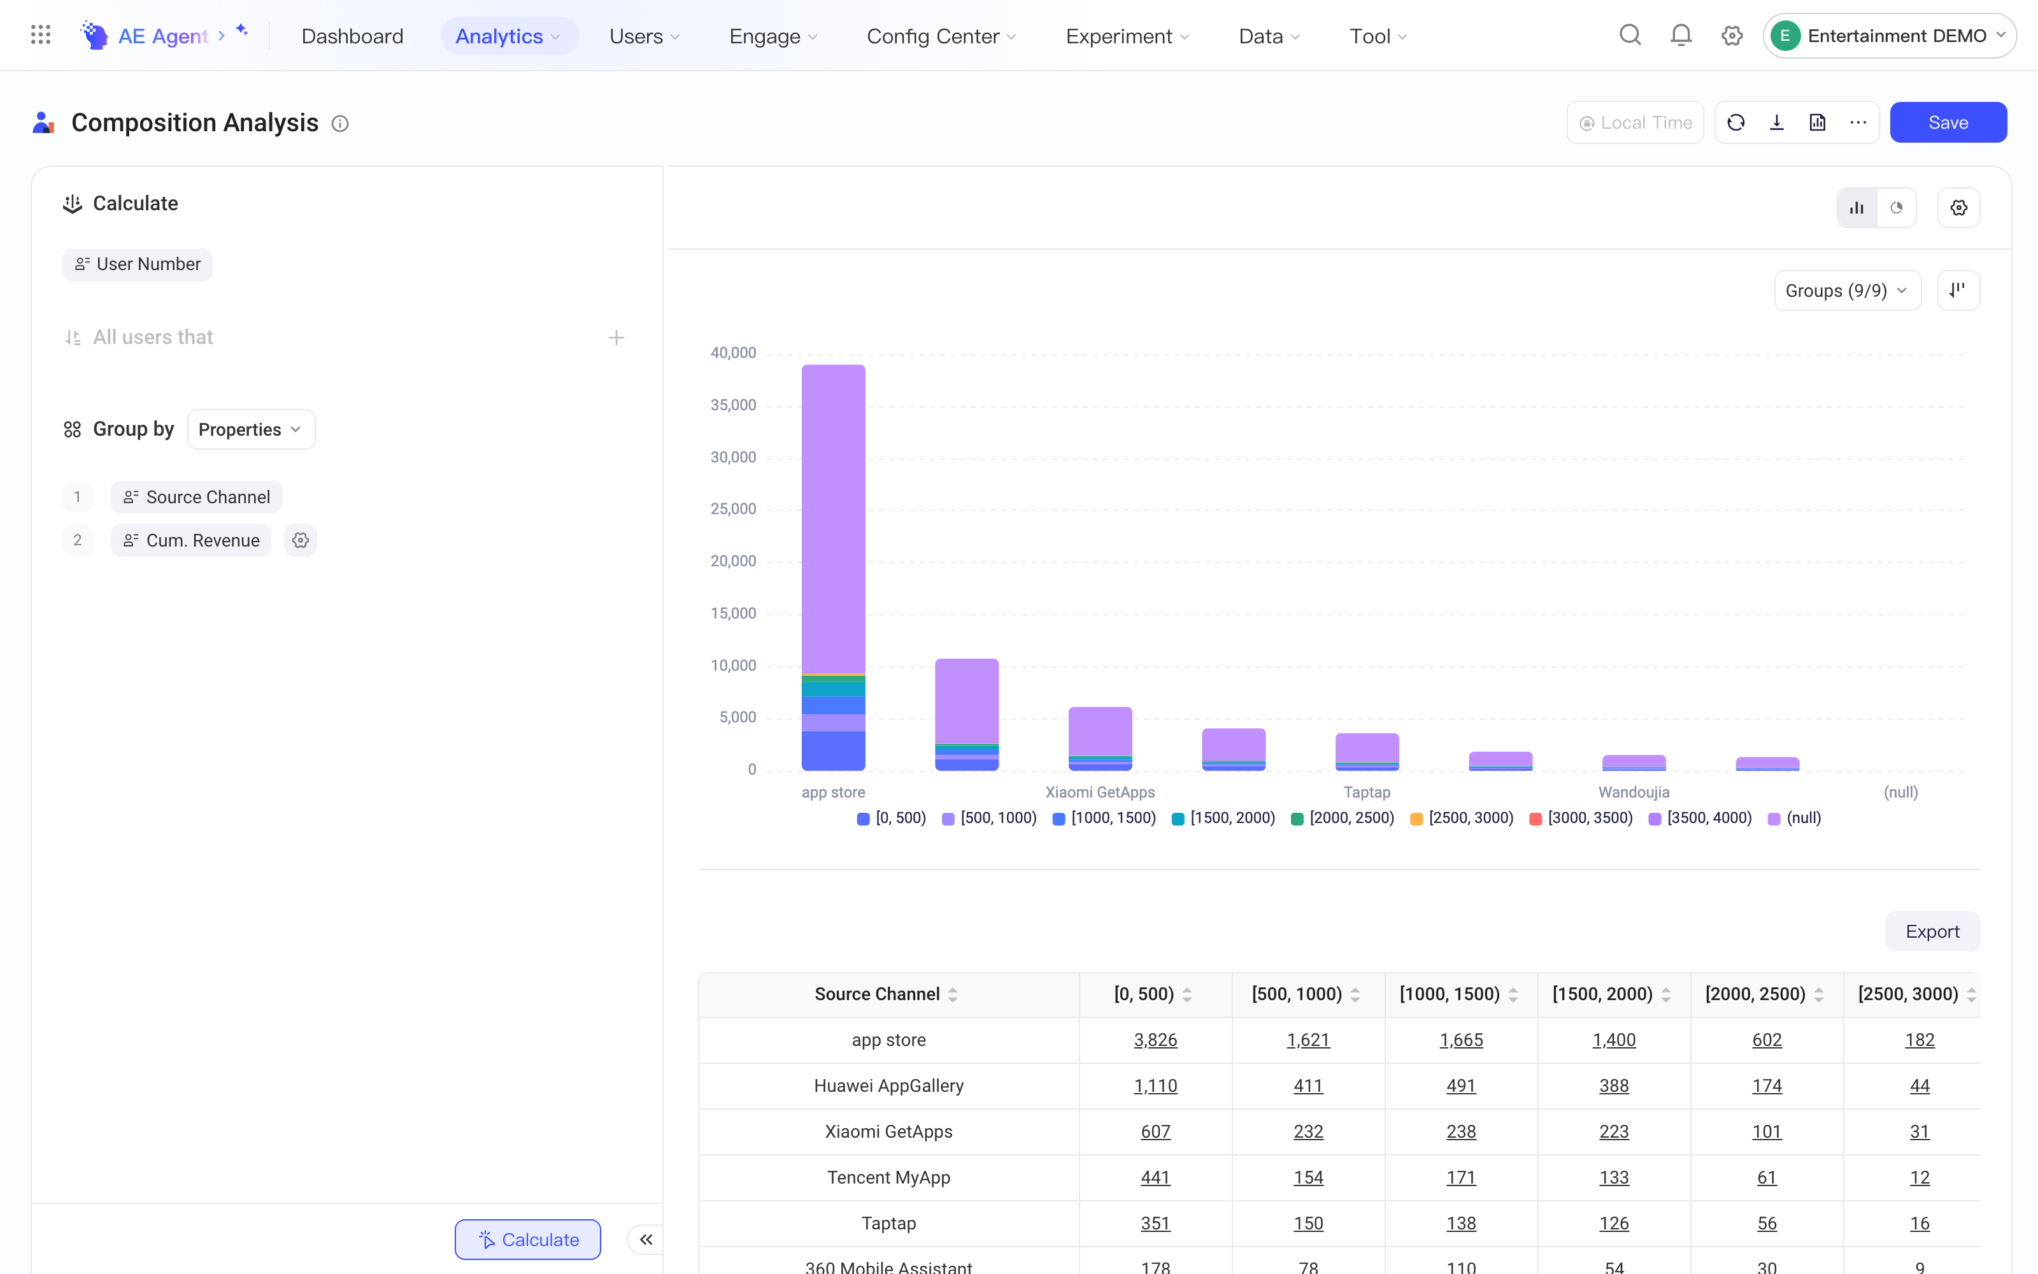Open the notifications bell
Image resolution: width=2038 pixels, height=1274 pixels.
(1681, 36)
